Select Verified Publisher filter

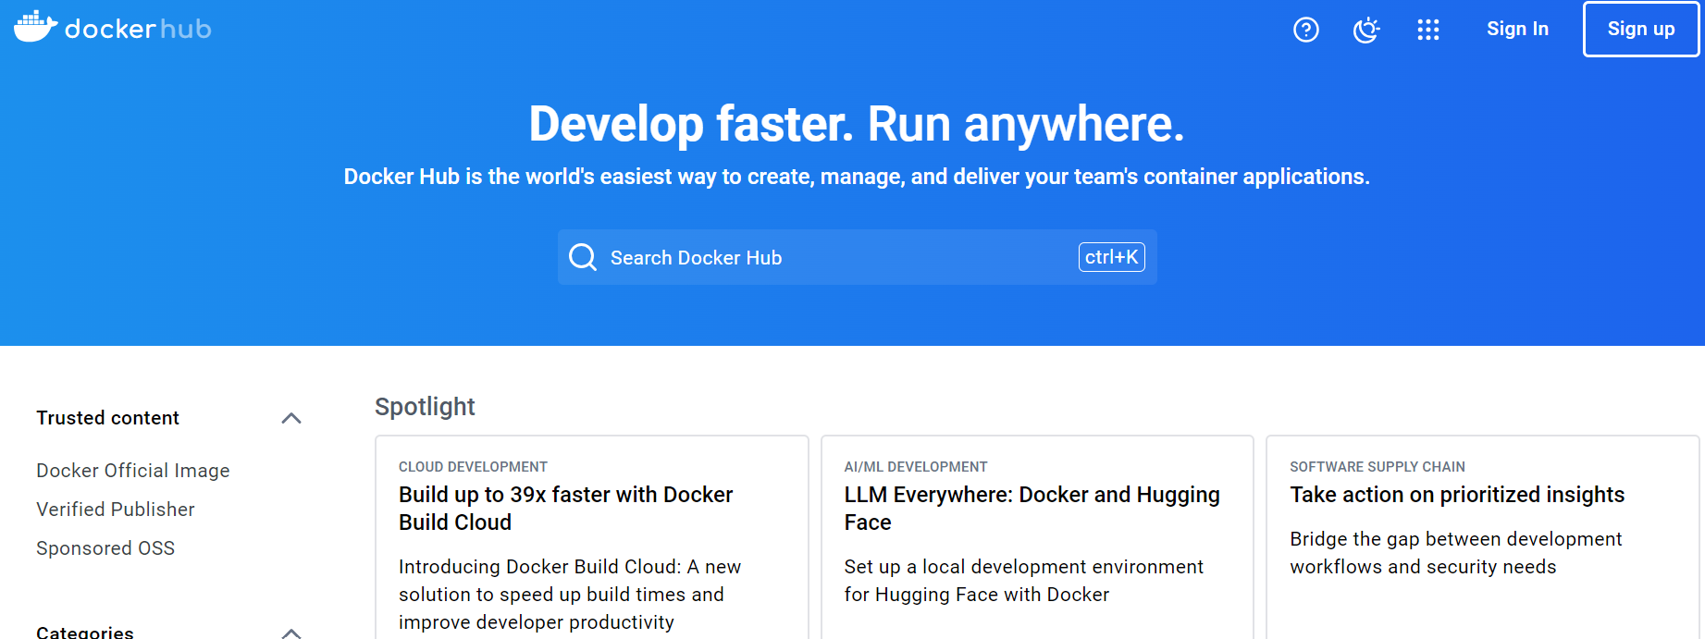[116, 510]
